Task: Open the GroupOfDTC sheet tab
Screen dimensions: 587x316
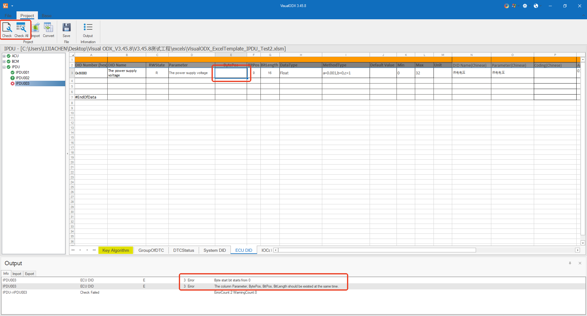Action: (151, 250)
